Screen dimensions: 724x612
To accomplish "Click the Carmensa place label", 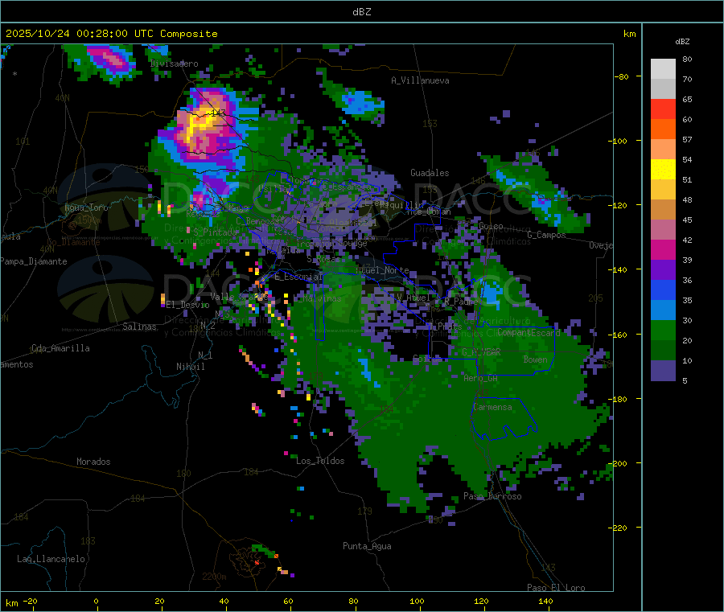I will point(492,407).
